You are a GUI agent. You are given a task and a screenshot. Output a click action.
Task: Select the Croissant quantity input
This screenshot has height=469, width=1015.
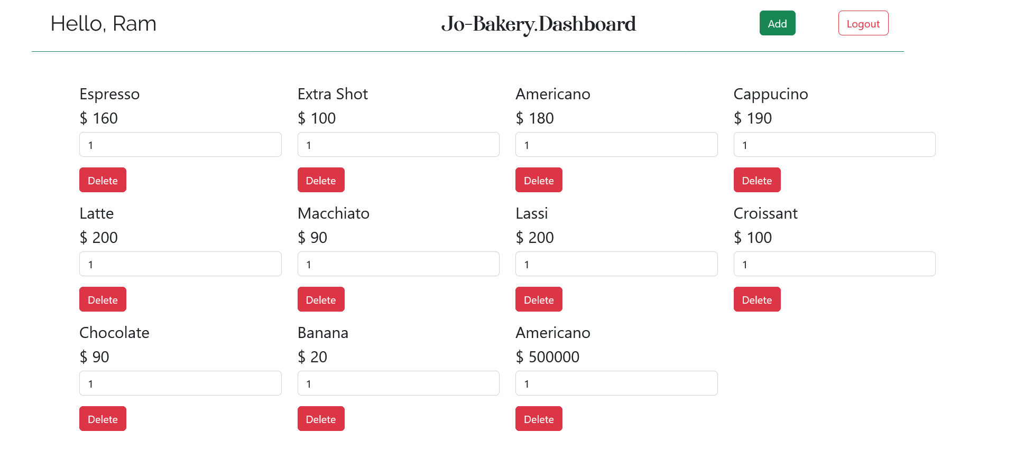tap(834, 264)
